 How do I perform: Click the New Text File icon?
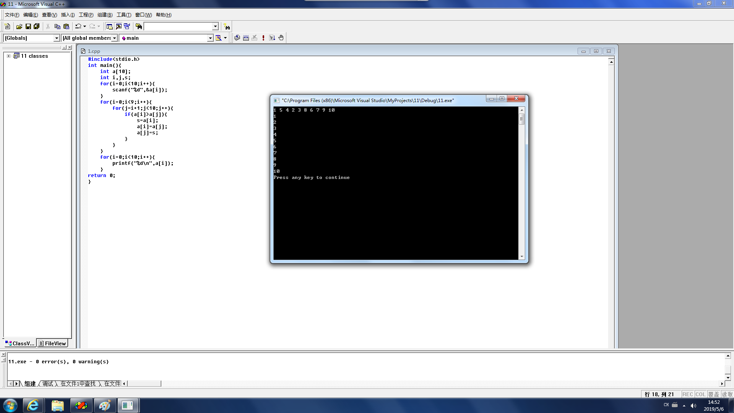7,26
